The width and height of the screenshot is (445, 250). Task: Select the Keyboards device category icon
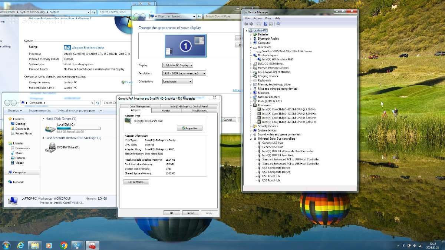[x=255, y=80]
